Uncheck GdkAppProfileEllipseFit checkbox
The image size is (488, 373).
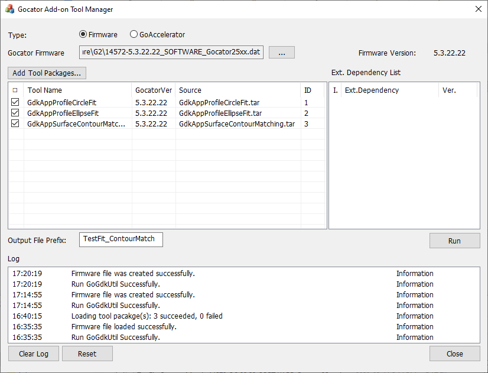tap(15, 113)
